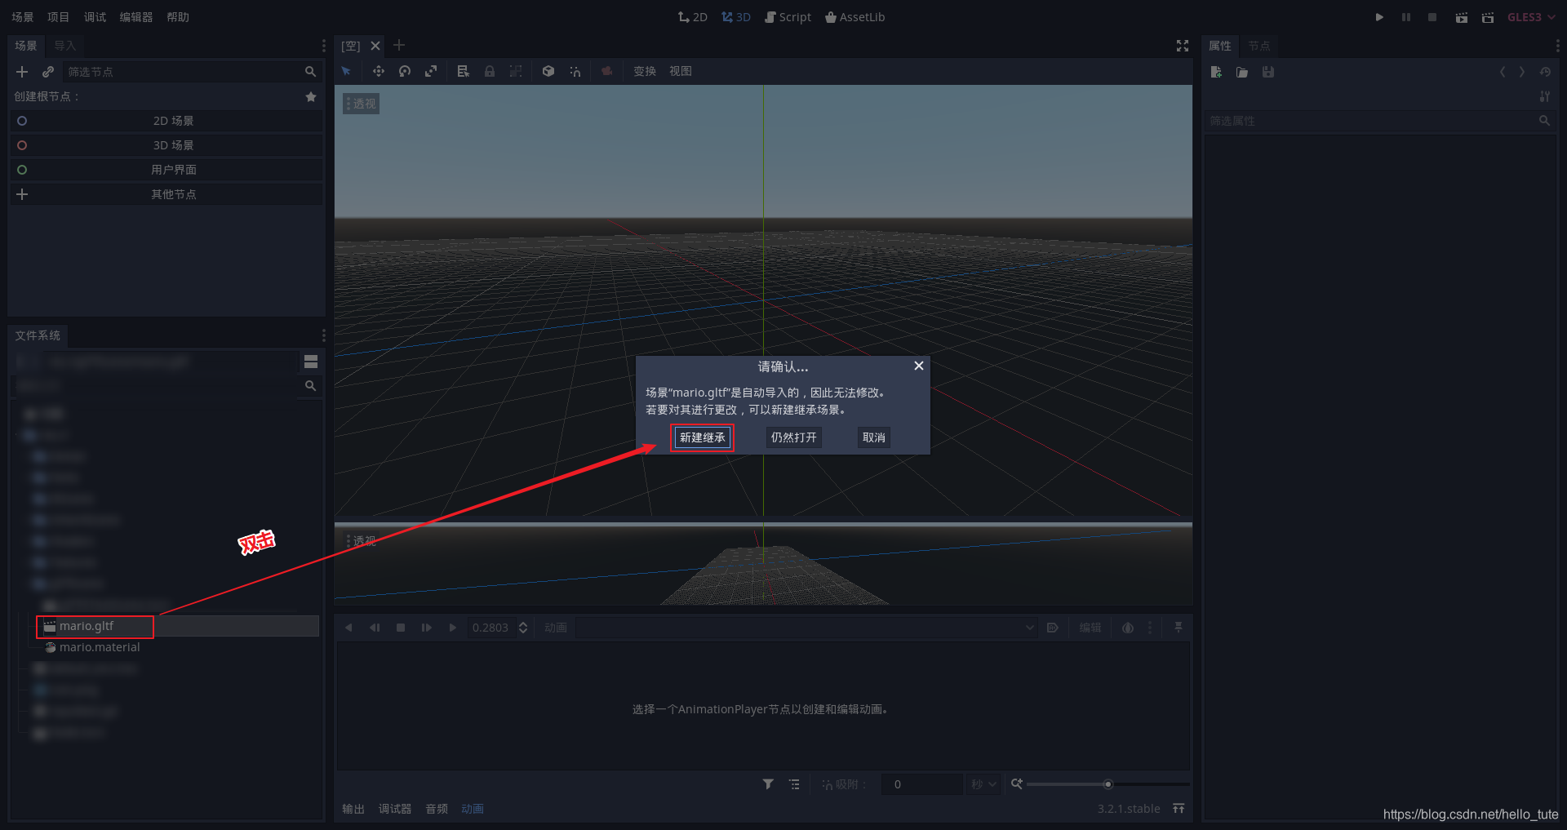Create a 3D 场景 root node

(x=166, y=145)
